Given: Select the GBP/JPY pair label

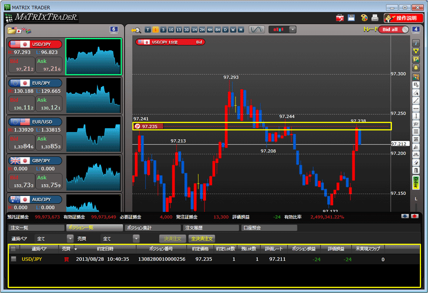Looking at the screenshot, I should [x=35, y=161].
